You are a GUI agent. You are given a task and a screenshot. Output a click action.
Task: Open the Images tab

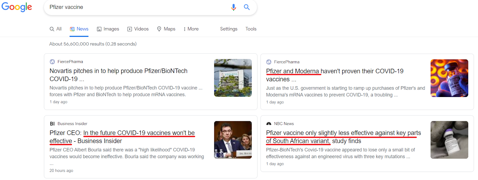tap(108, 29)
